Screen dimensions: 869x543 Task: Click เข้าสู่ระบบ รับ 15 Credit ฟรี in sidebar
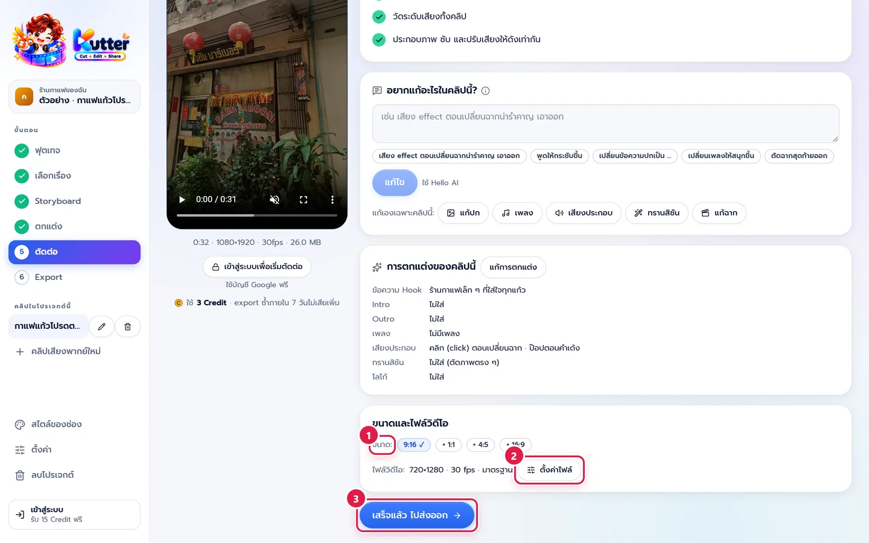click(74, 515)
